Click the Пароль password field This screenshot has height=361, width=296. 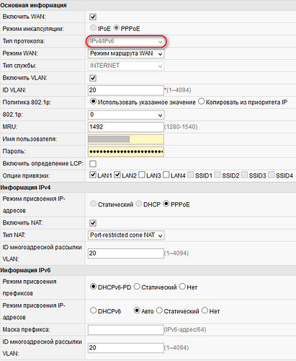(126, 152)
